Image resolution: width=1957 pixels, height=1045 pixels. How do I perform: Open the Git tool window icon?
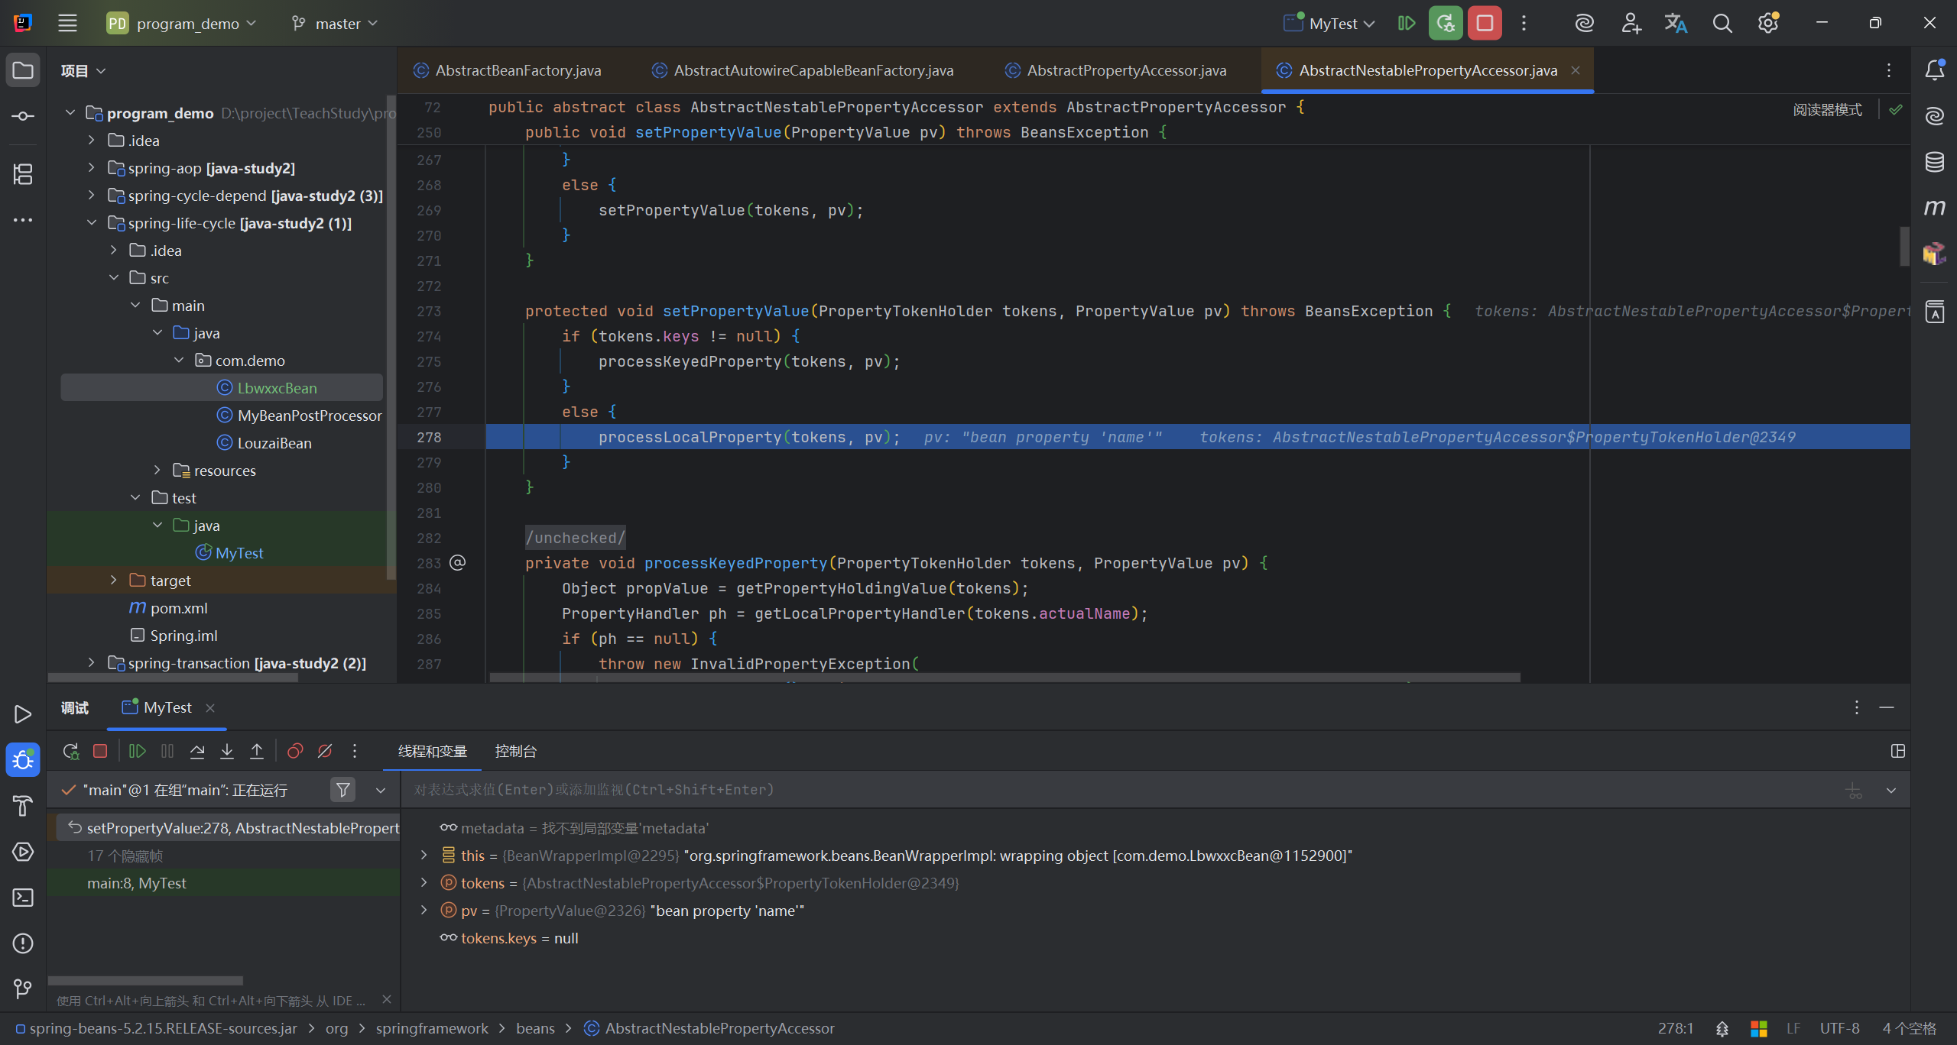(23, 989)
